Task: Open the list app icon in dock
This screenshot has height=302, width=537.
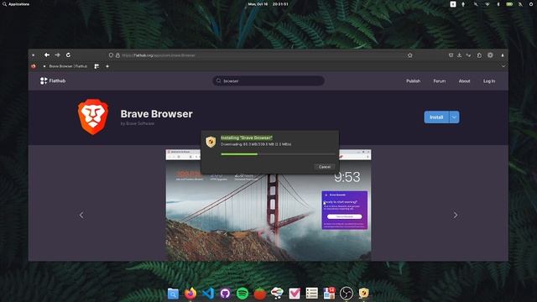Action: click(x=311, y=293)
